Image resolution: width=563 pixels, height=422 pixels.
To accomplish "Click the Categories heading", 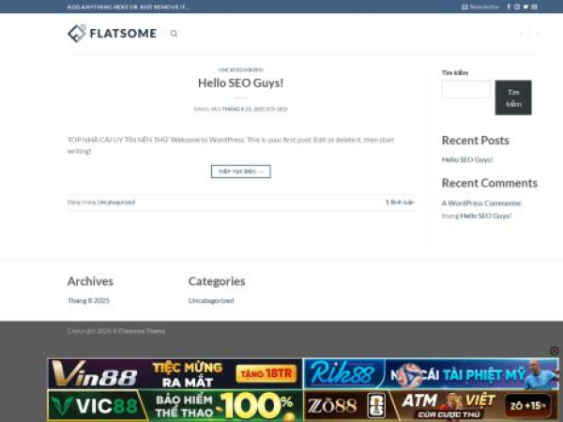I will (x=217, y=281).
